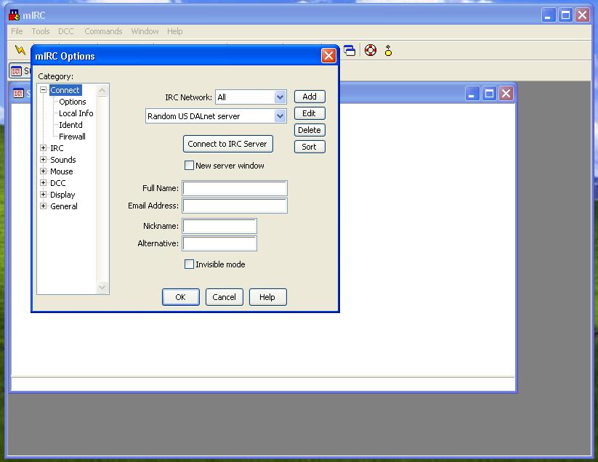
Task: Open the Help menu in the menu bar
Action: click(174, 31)
